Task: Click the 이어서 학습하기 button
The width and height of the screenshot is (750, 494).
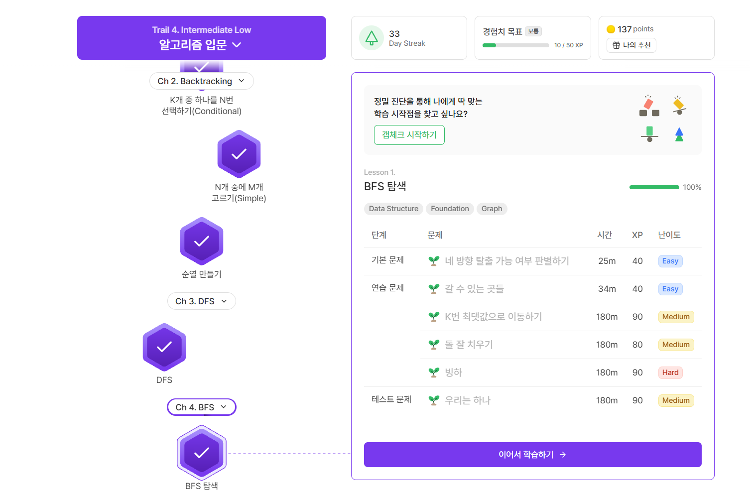Action: [x=533, y=455]
